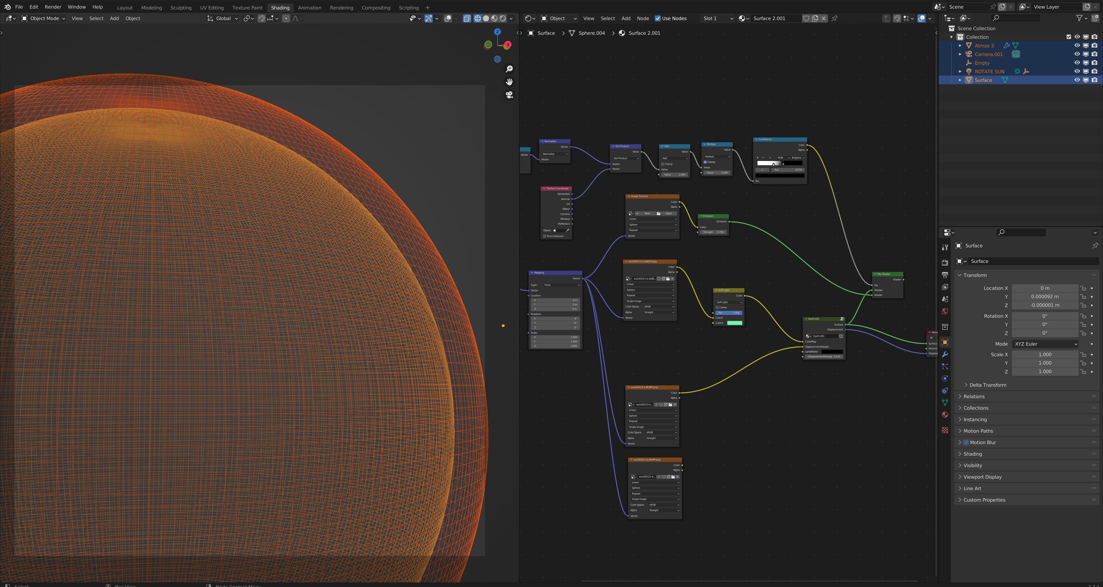The width and height of the screenshot is (1103, 587).
Task: Click the Location X value field
Action: coord(1045,288)
